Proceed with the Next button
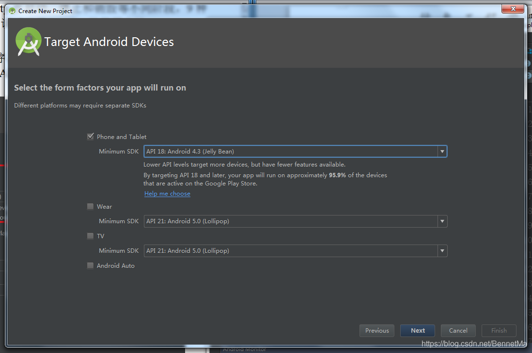The height and width of the screenshot is (353, 532). pos(418,331)
